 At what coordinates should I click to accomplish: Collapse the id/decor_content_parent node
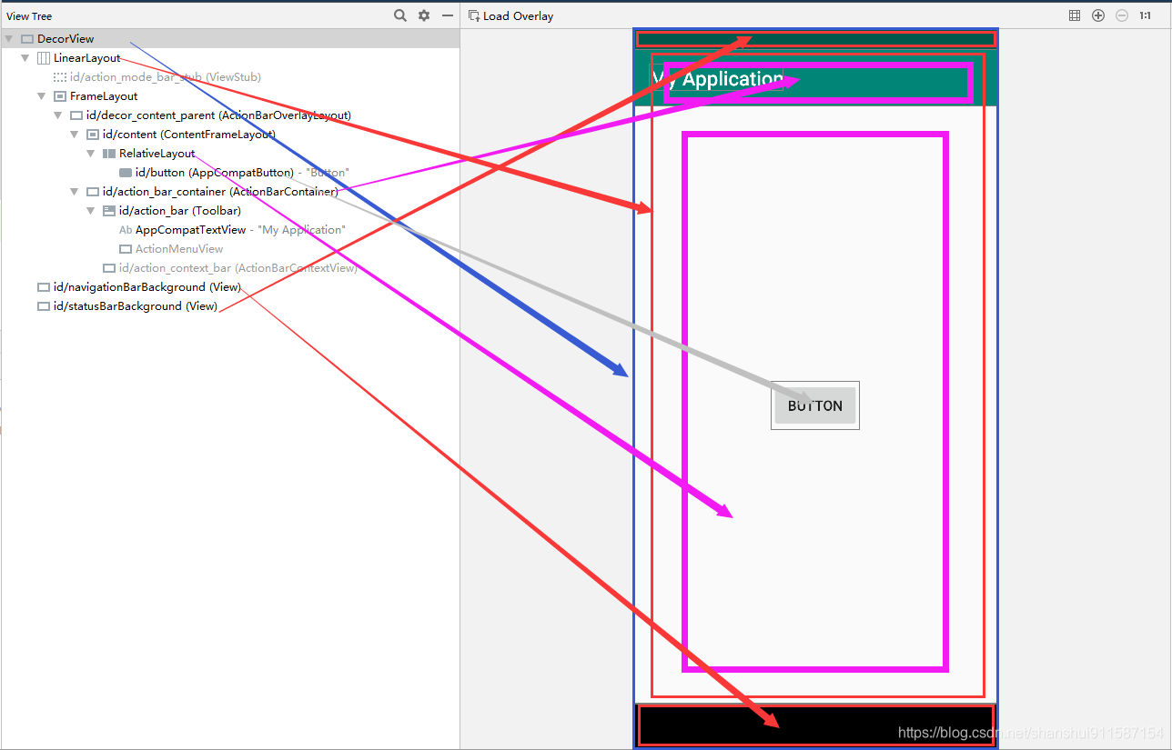(58, 115)
